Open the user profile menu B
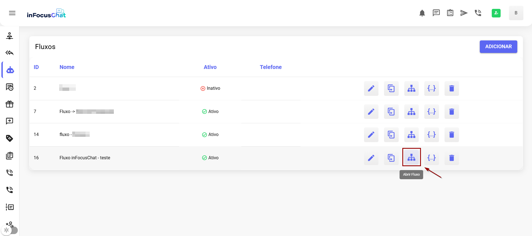This screenshot has height=236, width=532. click(x=516, y=13)
